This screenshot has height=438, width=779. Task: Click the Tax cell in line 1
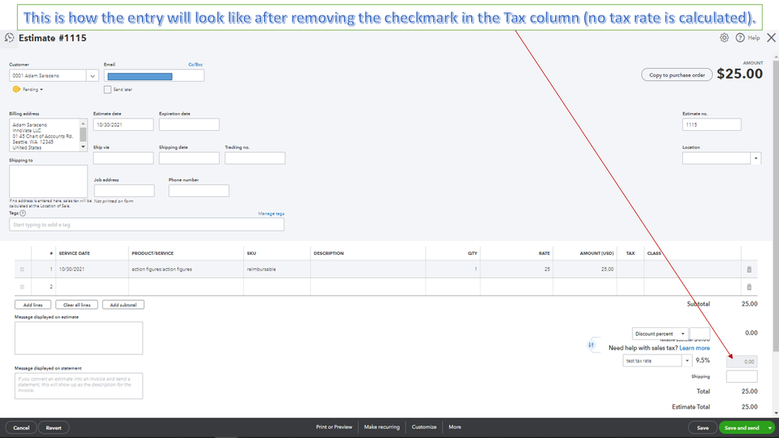(631, 269)
